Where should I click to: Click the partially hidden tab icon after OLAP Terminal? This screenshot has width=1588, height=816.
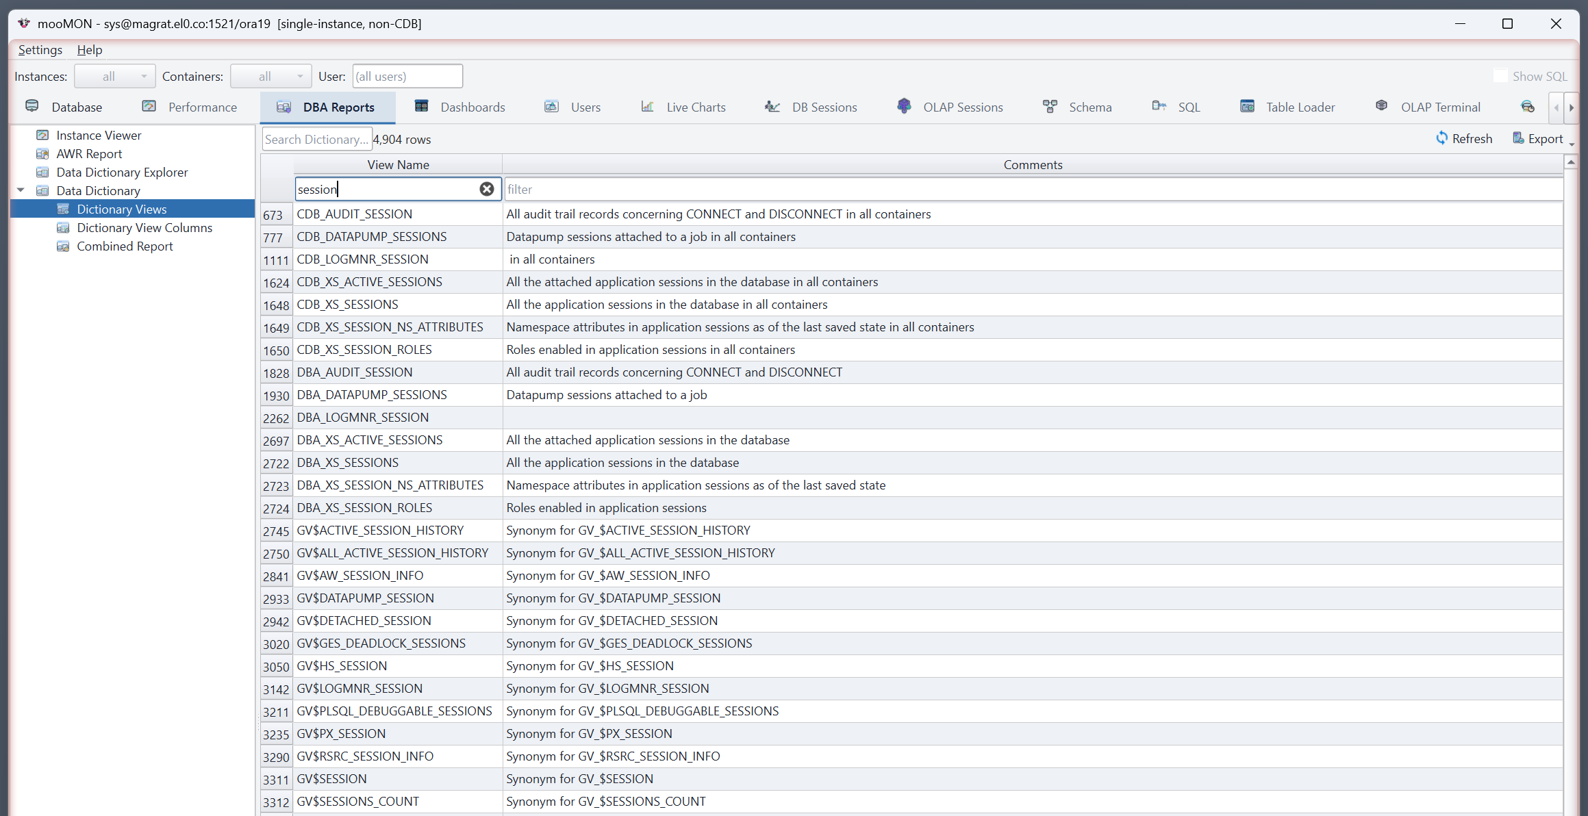(1528, 106)
